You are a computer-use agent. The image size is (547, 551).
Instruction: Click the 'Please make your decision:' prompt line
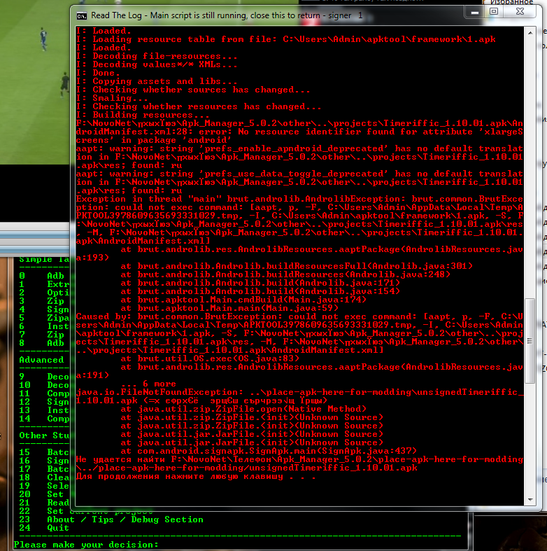[x=86, y=545]
